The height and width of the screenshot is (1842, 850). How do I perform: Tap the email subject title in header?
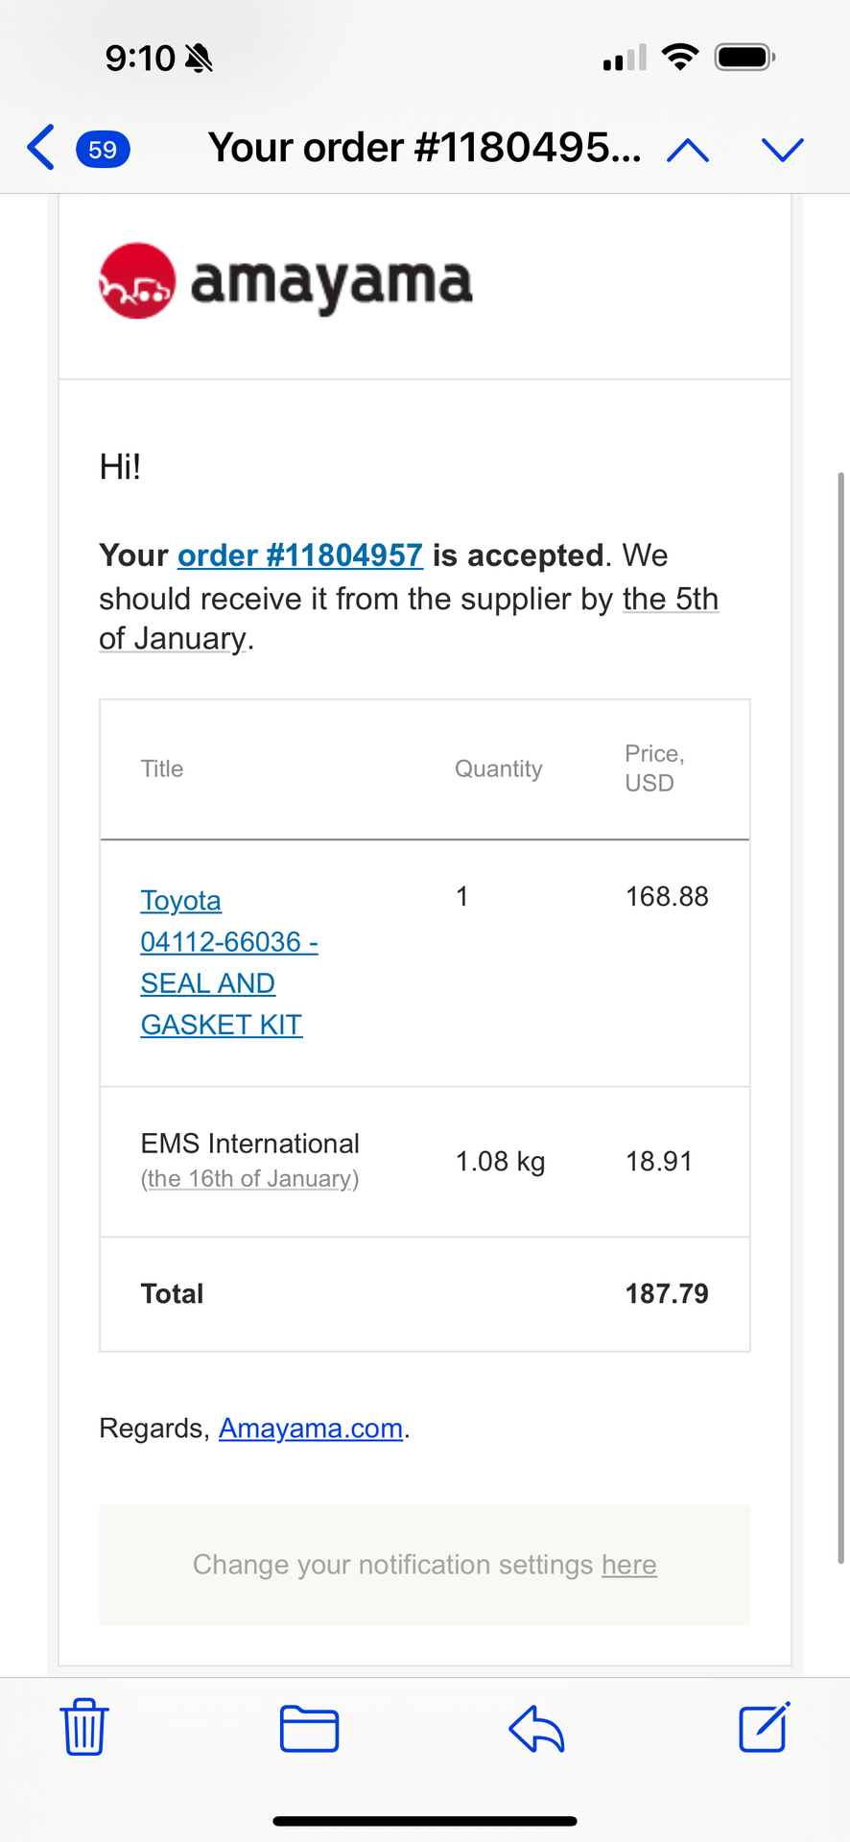tap(425, 148)
